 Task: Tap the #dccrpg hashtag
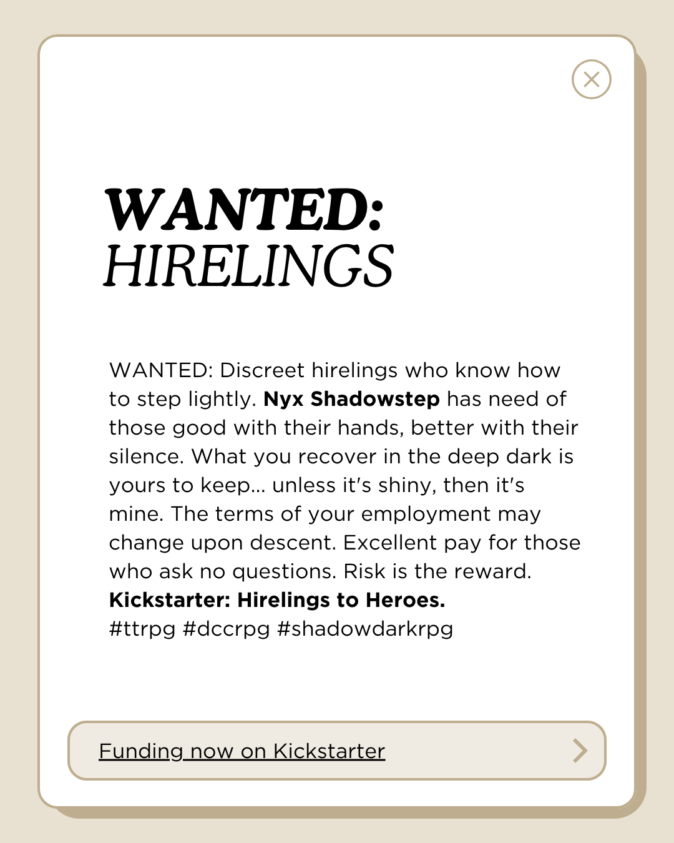[x=226, y=629]
